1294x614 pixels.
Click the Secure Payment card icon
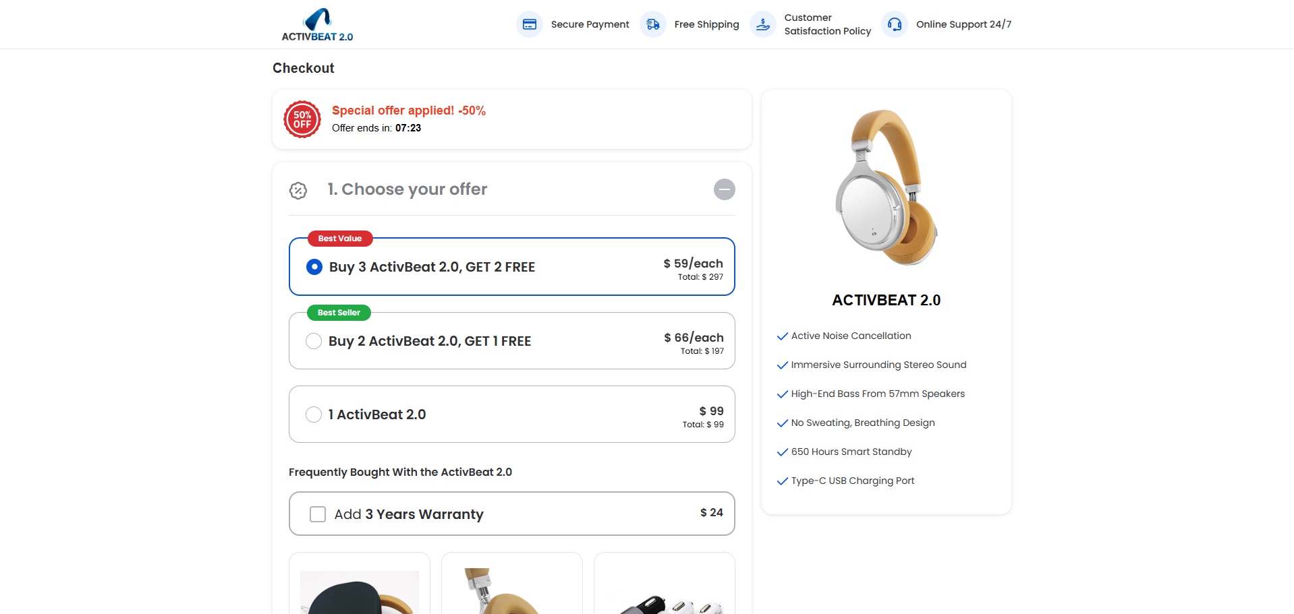(530, 25)
